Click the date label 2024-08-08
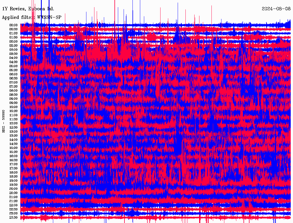The height and width of the screenshot is (223, 293). [276, 9]
